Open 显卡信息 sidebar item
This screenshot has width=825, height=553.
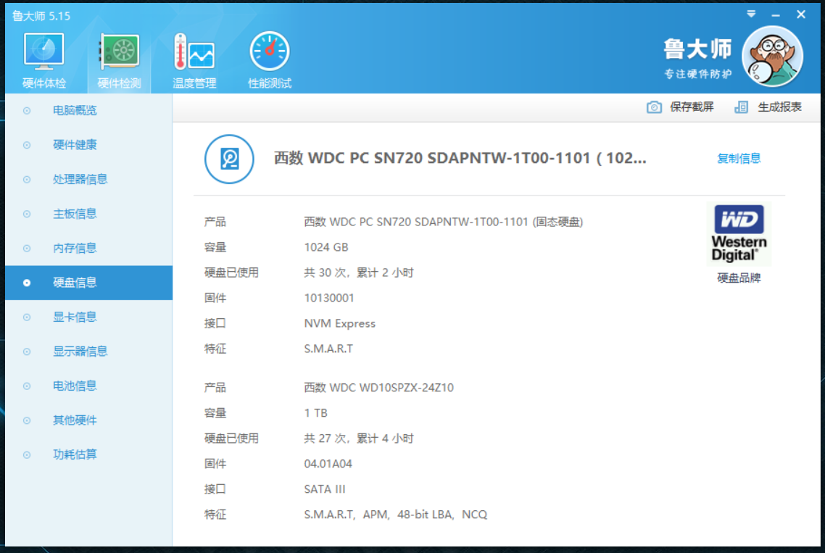[x=89, y=317]
